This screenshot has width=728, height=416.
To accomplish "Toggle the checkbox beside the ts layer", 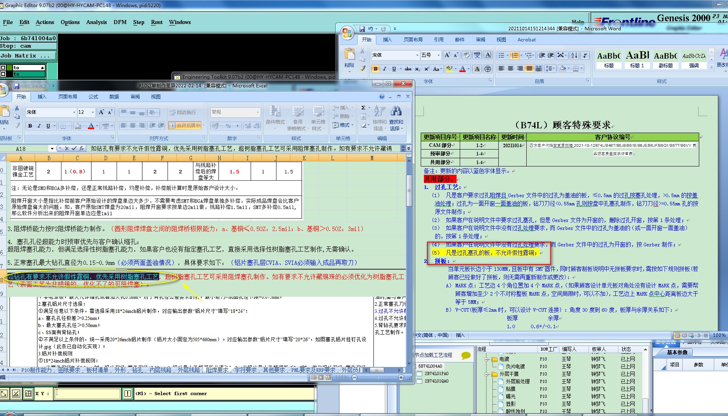I will [3, 74].
